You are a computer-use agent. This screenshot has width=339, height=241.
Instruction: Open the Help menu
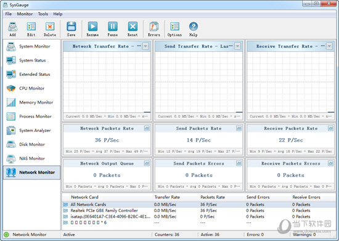[x=58, y=14]
